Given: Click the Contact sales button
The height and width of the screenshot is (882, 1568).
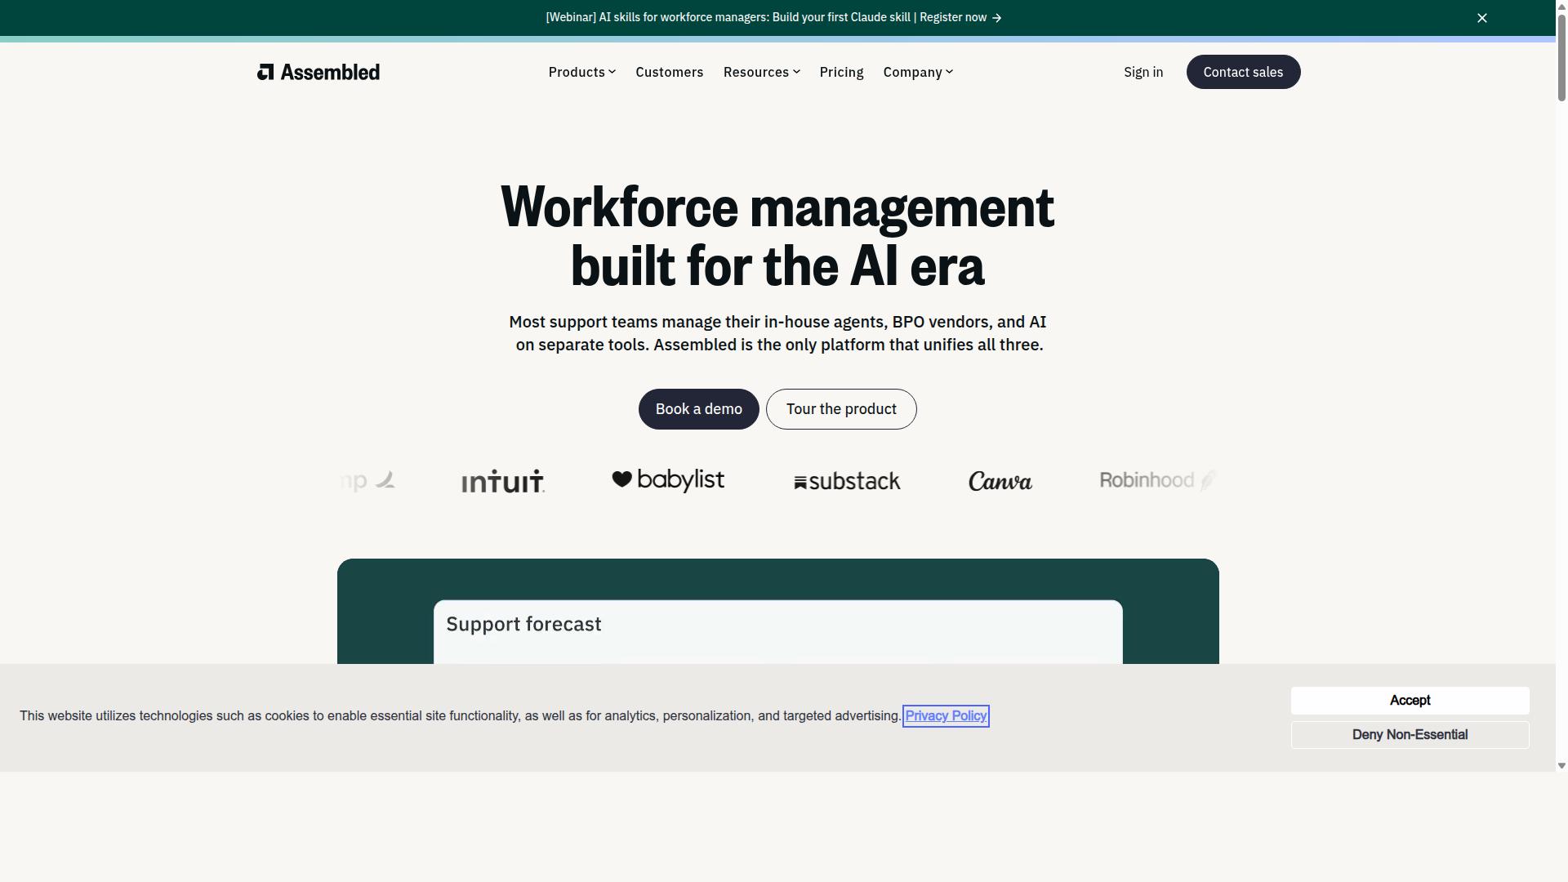Looking at the screenshot, I should click(1243, 72).
